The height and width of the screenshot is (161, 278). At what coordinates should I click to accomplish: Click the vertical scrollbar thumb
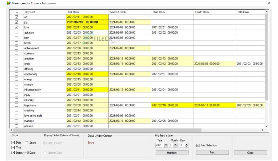[x=266, y=57]
